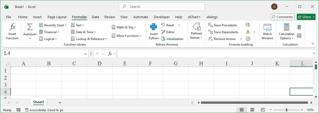Click the zoom slider handle
Screen dimensions: 319x113
(286, 110)
